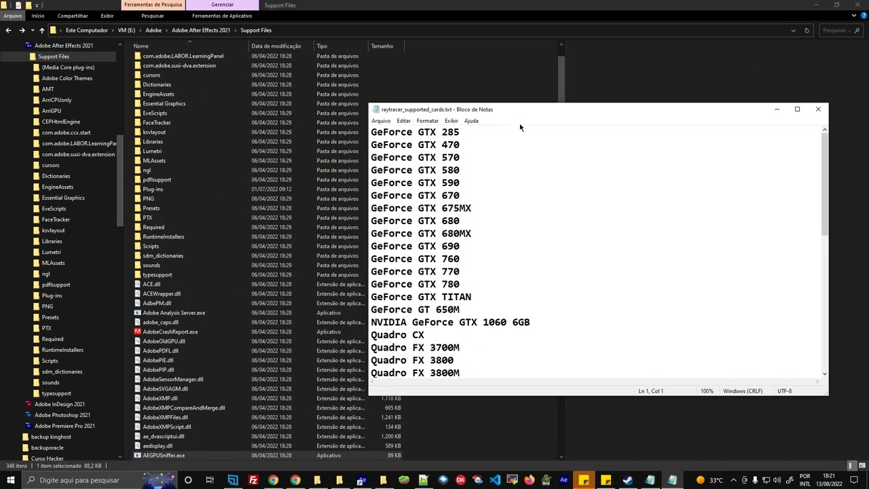Open FileZilla from the taskbar
This screenshot has width=869, height=489.
(x=253, y=480)
